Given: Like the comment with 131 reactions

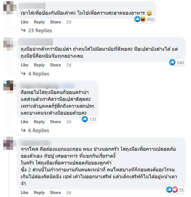Looking at the screenshot, I should [24, 122].
